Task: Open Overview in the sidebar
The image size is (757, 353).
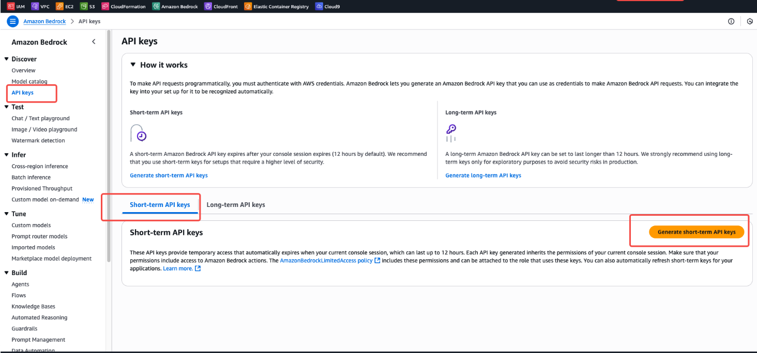Action: 24,70
